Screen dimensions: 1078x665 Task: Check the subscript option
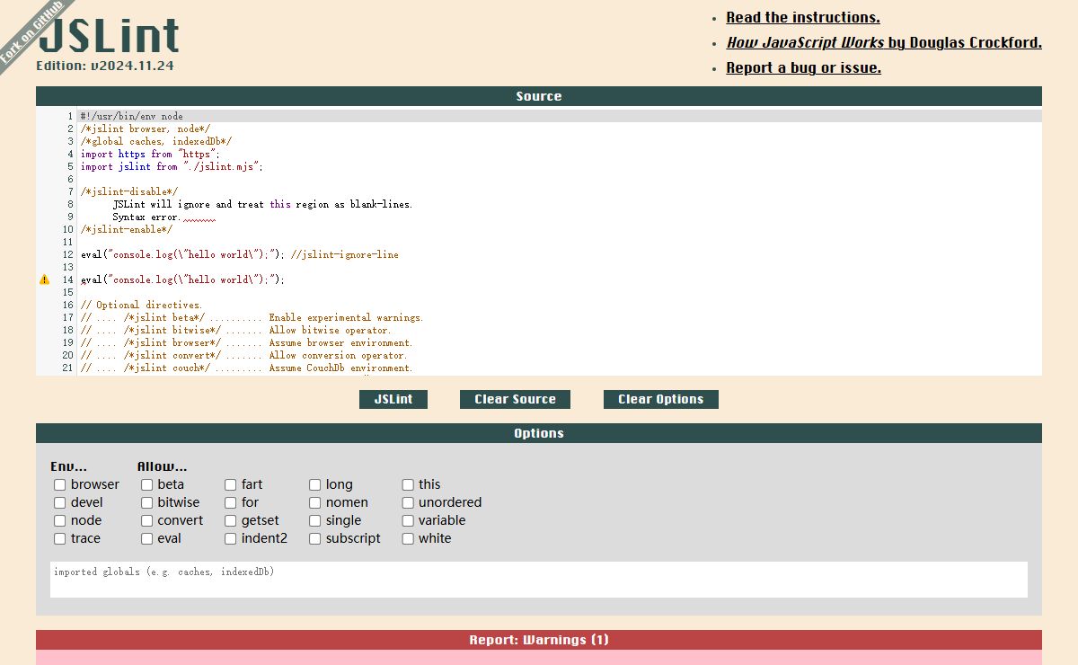coord(315,539)
